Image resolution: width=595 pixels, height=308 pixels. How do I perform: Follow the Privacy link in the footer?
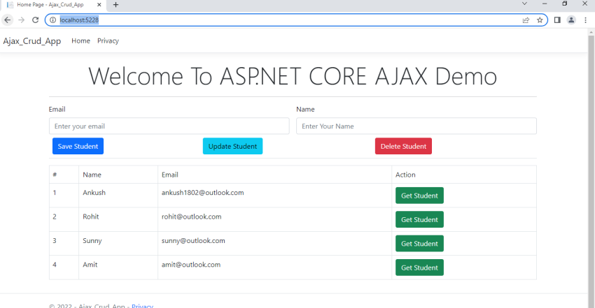click(x=142, y=306)
